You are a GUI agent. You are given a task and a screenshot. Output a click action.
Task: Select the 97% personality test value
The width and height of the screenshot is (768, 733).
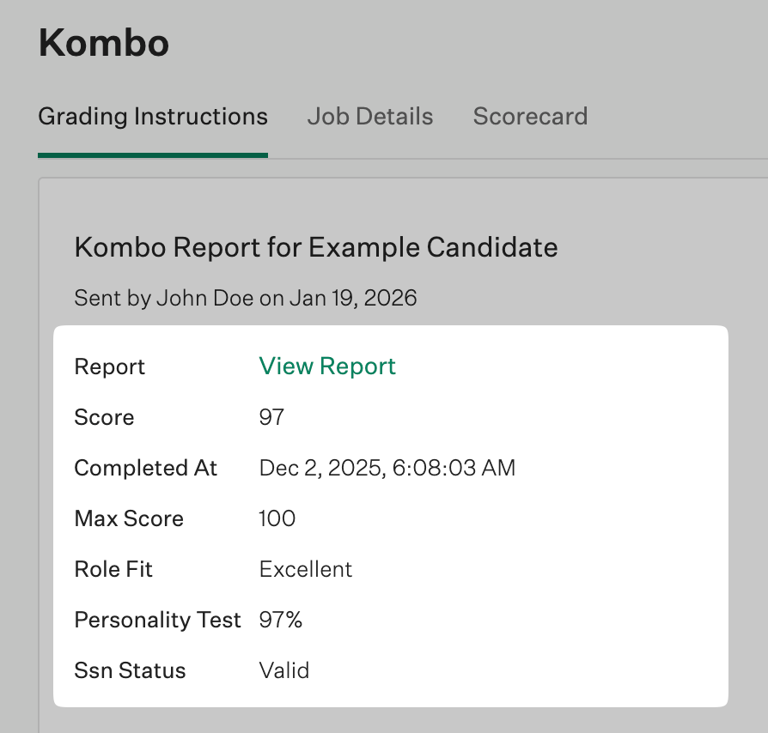pyautogui.click(x=281, y=621)
